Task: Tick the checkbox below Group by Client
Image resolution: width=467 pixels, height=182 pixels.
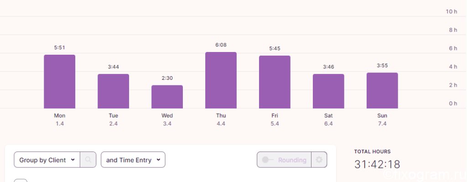Action: coord(21,181)
